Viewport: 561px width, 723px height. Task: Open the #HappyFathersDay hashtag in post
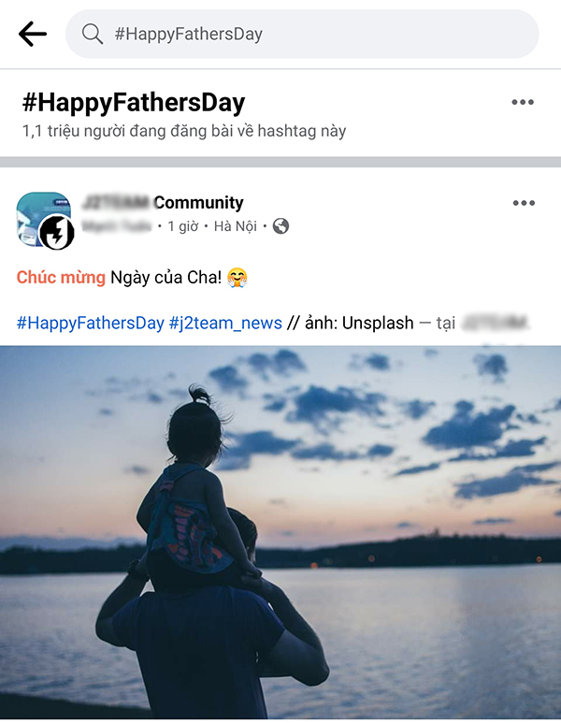click(91, 323)
